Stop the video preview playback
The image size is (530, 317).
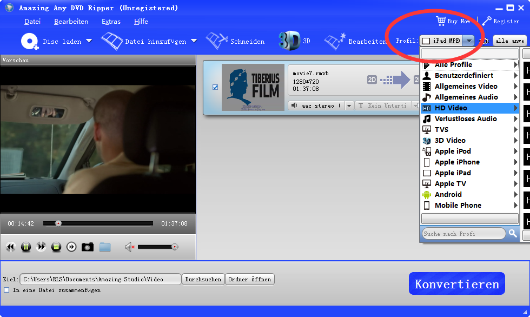point(56,247)
